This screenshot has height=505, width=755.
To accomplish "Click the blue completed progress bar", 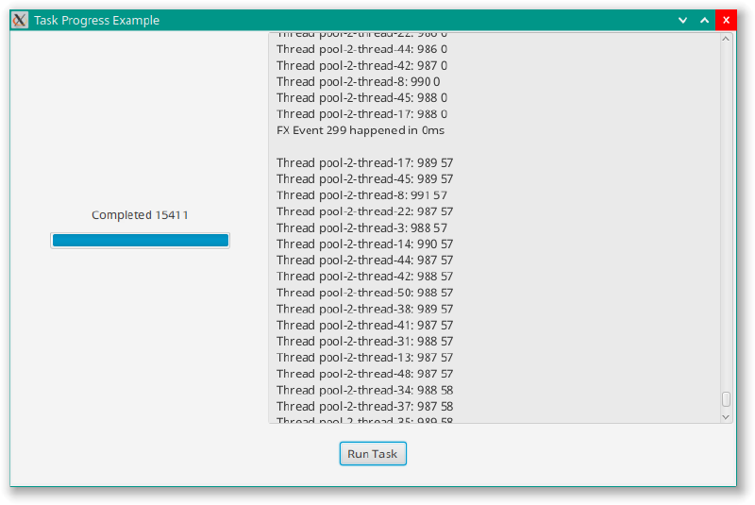I will (x=140, y=240).
